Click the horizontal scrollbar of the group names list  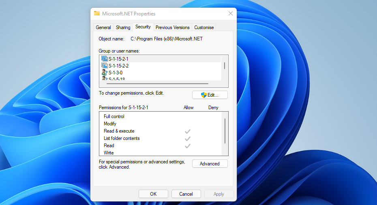(157, 84)
